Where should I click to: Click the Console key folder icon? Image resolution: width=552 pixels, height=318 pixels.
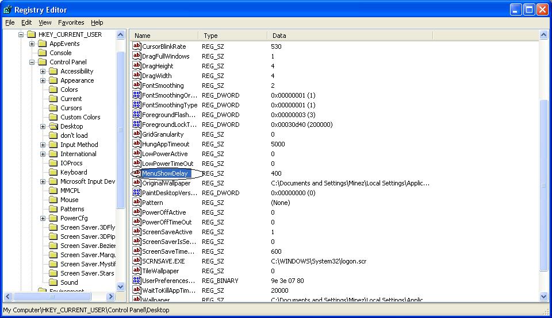click(42, 53)
